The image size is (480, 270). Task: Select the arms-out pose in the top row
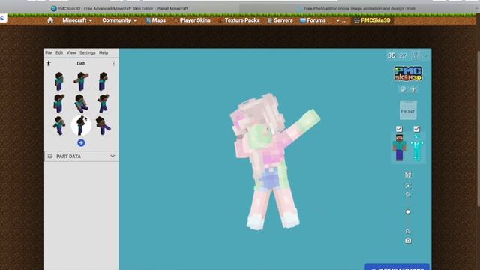tap(81, 81)
